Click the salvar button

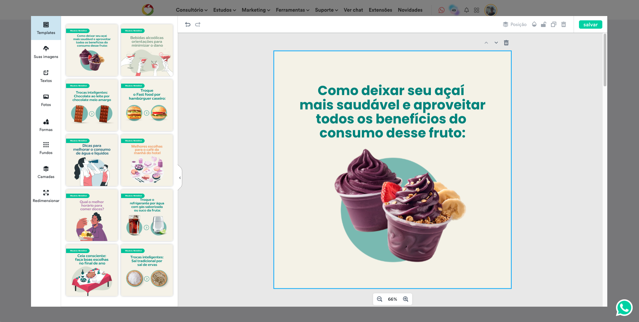(x=590, y=24)
